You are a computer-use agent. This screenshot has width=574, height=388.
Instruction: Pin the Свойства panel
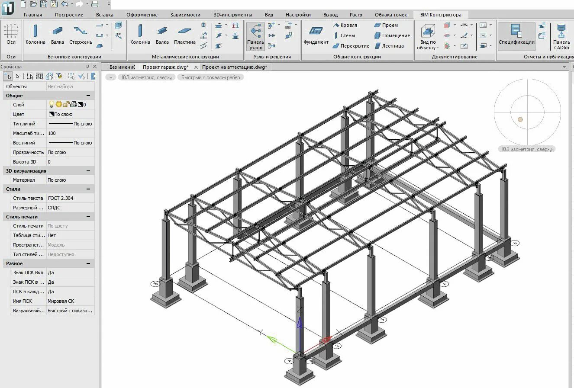click(x=87, y=67)
